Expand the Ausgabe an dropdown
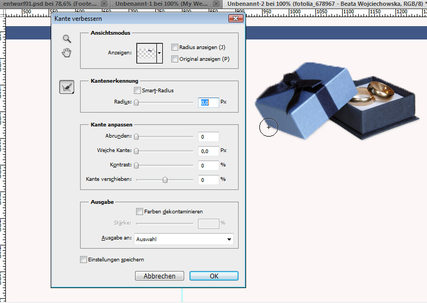427x303 pixels. point(229,240)
